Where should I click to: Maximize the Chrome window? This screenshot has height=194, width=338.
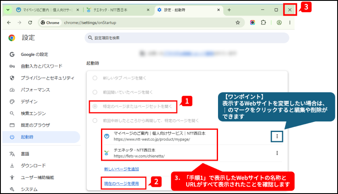click(x=276, y=10)
